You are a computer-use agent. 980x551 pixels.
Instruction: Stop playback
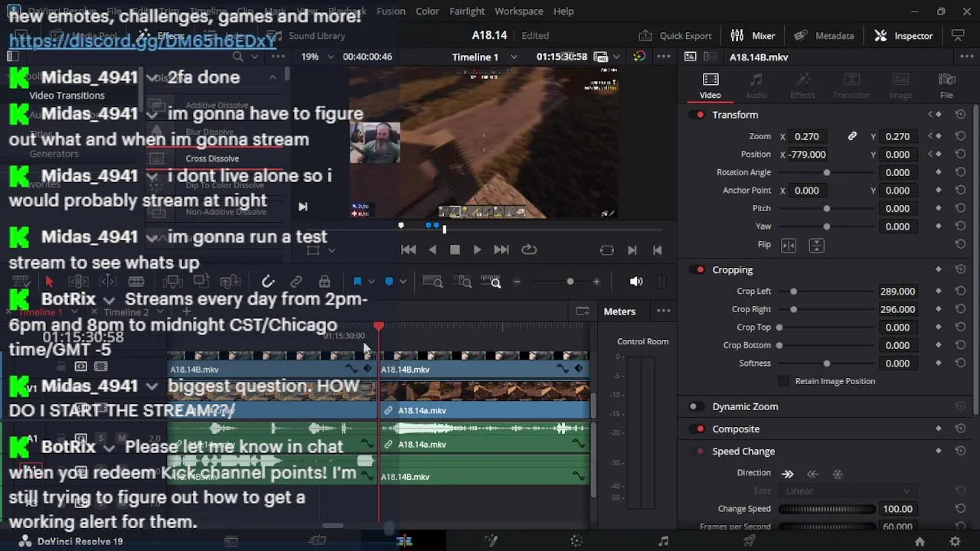(455, 249)
